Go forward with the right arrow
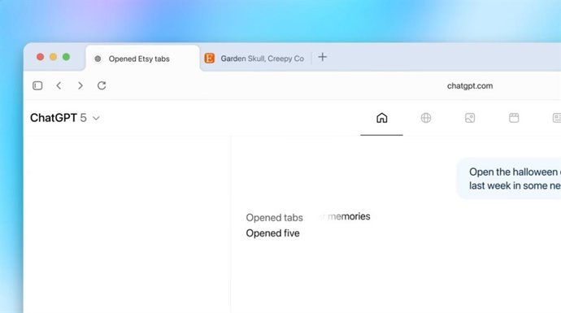Screen dimensions: 561x313 pos(80,85)
